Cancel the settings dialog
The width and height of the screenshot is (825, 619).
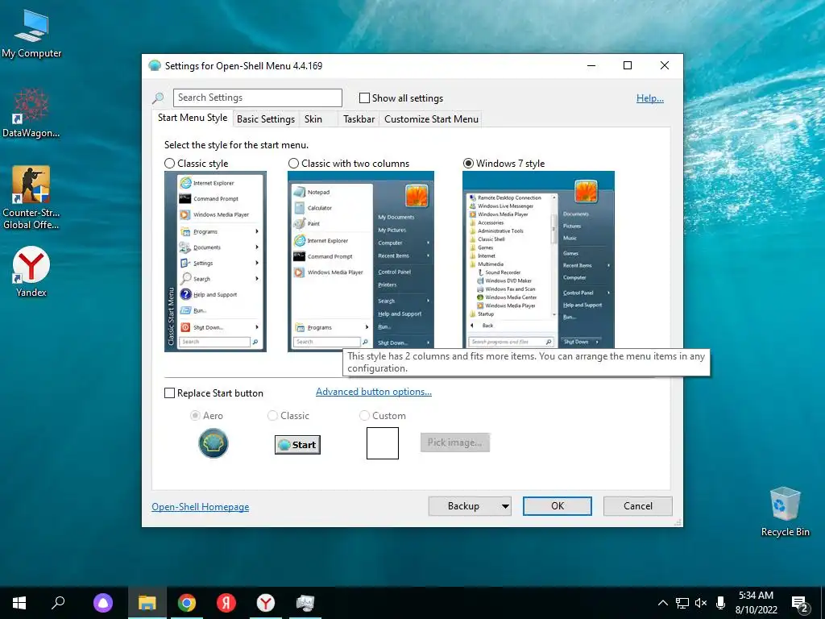[x=638, y=506]
